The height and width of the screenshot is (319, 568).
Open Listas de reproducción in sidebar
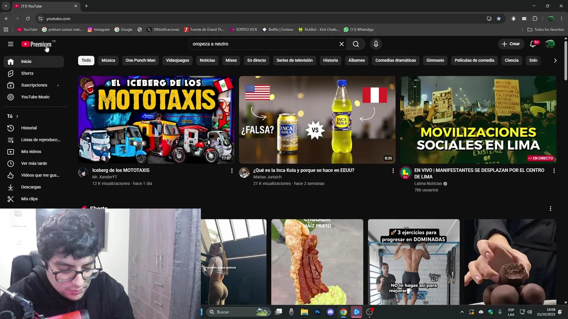34,140
